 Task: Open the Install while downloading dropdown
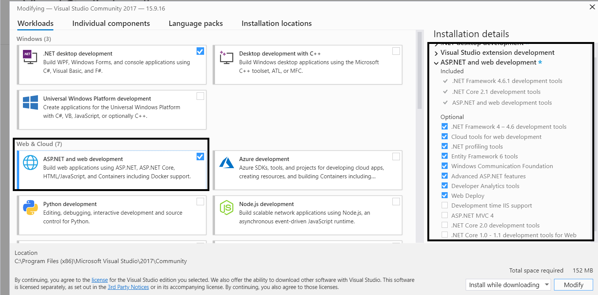pos(508,285)
